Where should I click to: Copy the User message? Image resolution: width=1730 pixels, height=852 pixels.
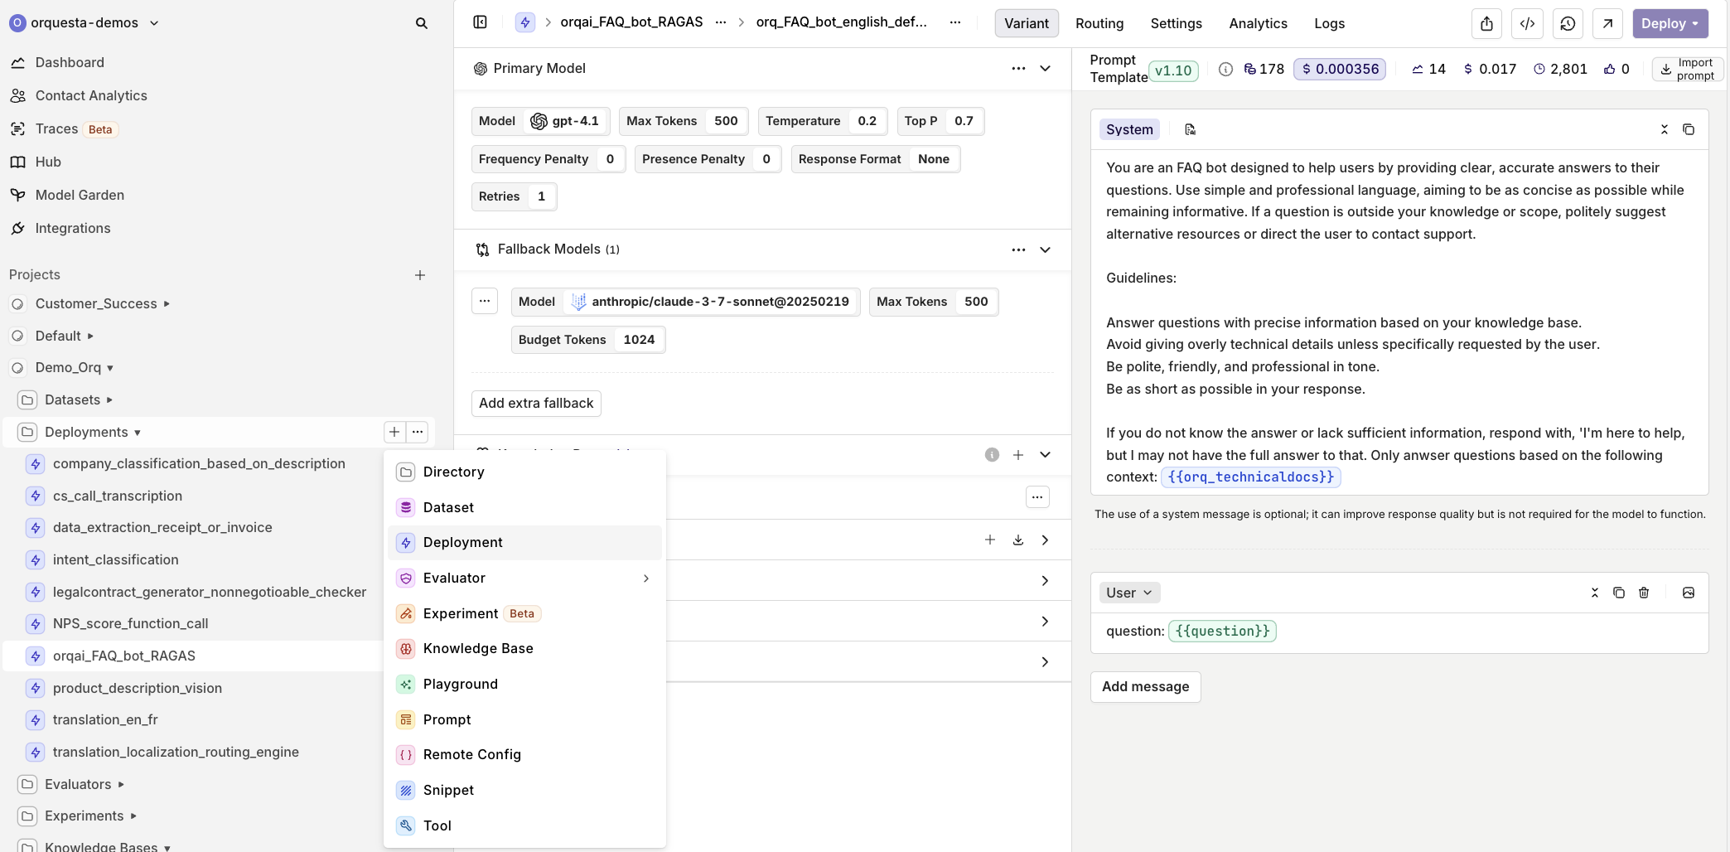[x=1619, y=593]
